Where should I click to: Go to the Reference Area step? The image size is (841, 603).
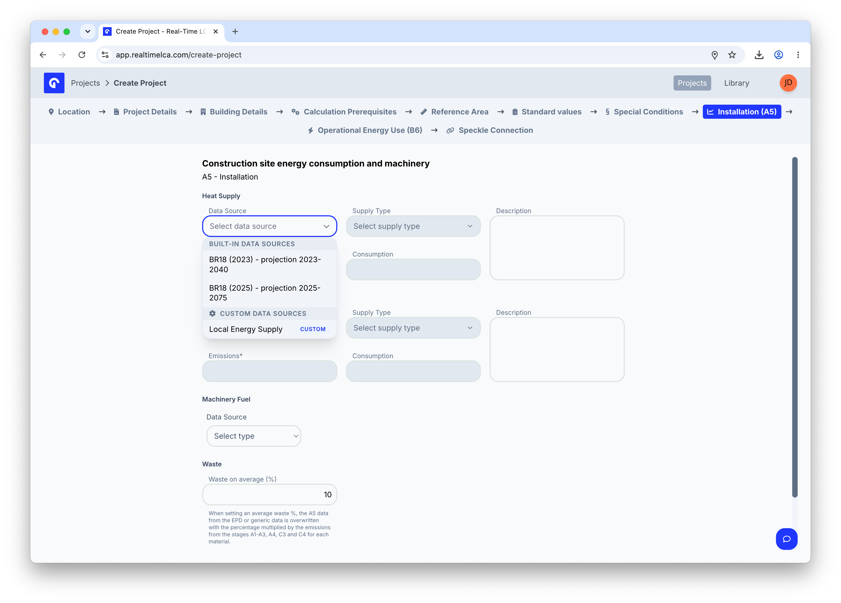coord(455,112)
